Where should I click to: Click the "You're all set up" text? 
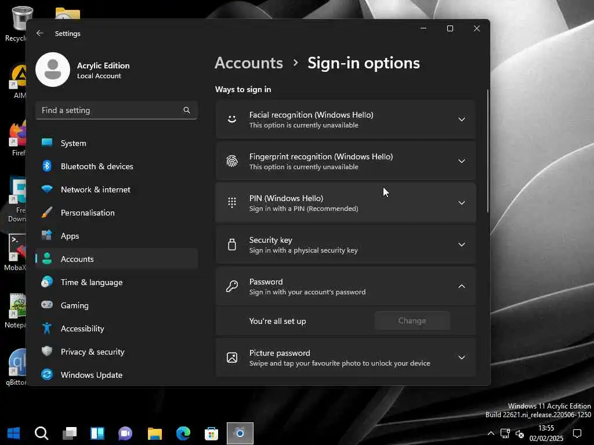[x=278, y=321]
